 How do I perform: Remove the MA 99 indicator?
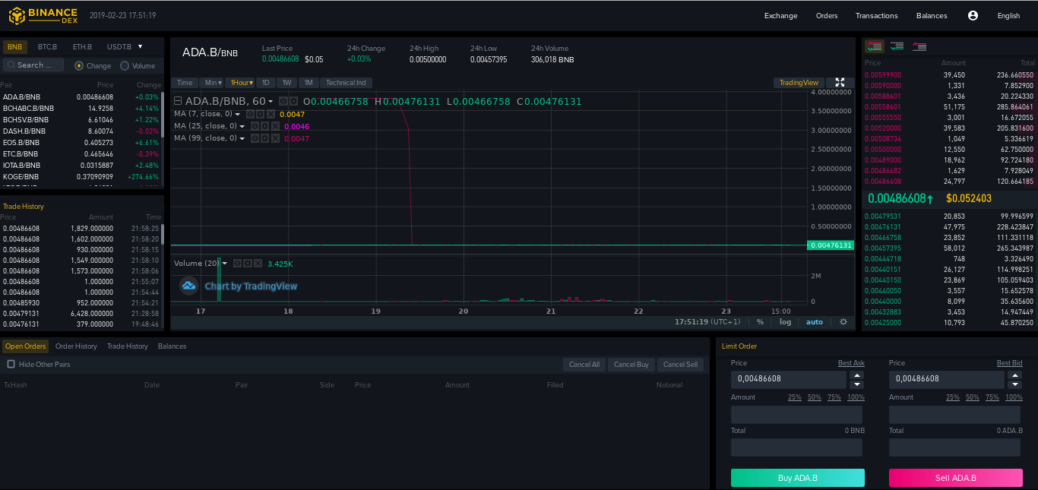(x=275, y=138)
